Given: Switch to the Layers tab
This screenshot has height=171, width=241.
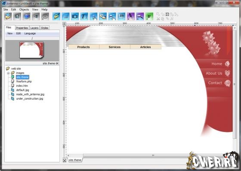Looking at the screenshot, I should (34, 28).
